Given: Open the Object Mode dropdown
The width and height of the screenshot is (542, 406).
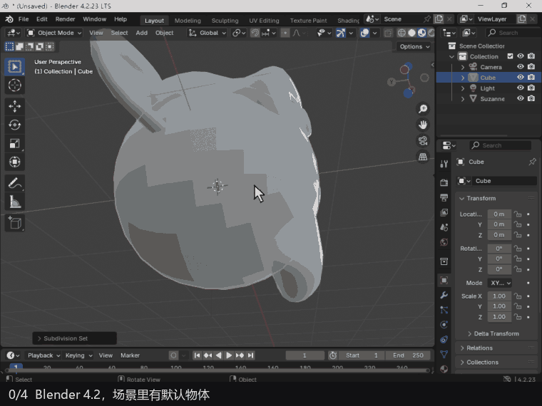Looking at the screenshot, I should click(x=54, y=33).
